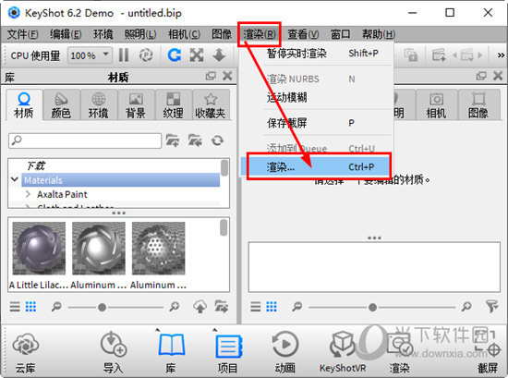Screen dimensions: 508x378
Task: Select the first Aluminum material thumbnail
Action: pyautogui.click(x=99, y=249)
